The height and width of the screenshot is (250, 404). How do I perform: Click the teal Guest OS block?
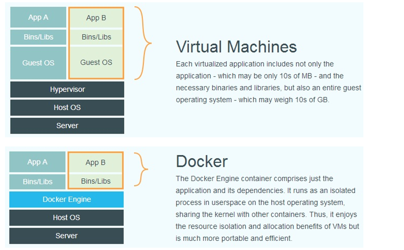pos(38,63)
